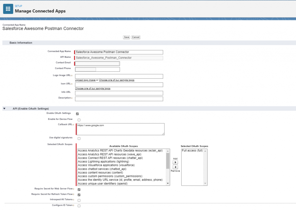Click the Logo Image URL field
296x210 pixels.
coord(119,76)
